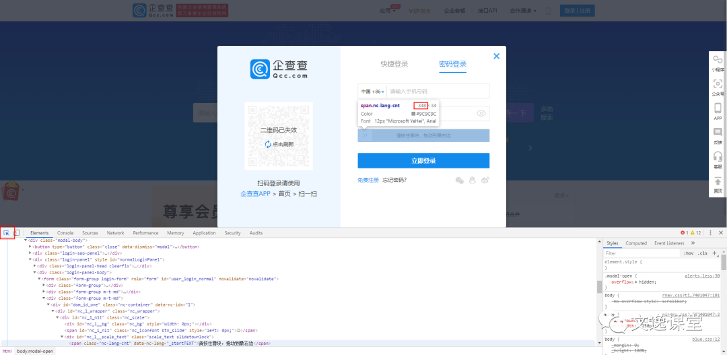Click the red error count indicator
This screenshot has height=355, width=727.
tap(684, 232)
